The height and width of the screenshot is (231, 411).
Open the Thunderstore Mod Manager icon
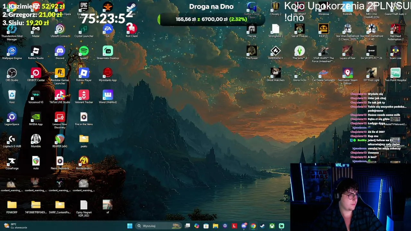point(12,32)
